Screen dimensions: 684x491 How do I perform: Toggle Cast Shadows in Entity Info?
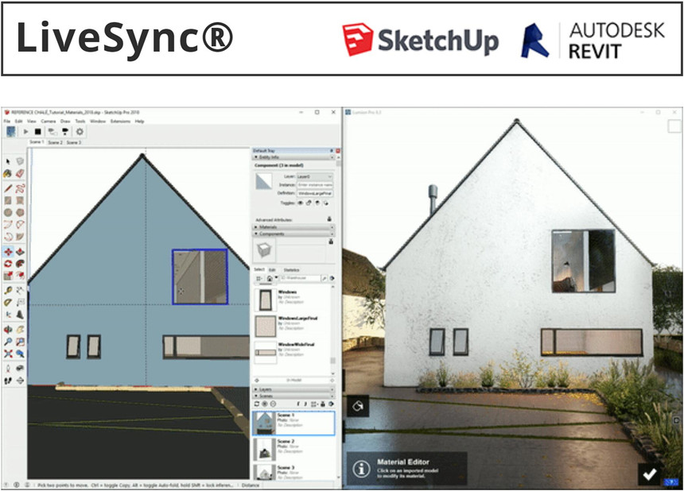tap(317, 203)
